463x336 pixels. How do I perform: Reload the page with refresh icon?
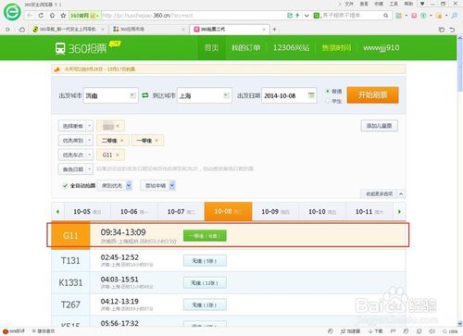41,16
